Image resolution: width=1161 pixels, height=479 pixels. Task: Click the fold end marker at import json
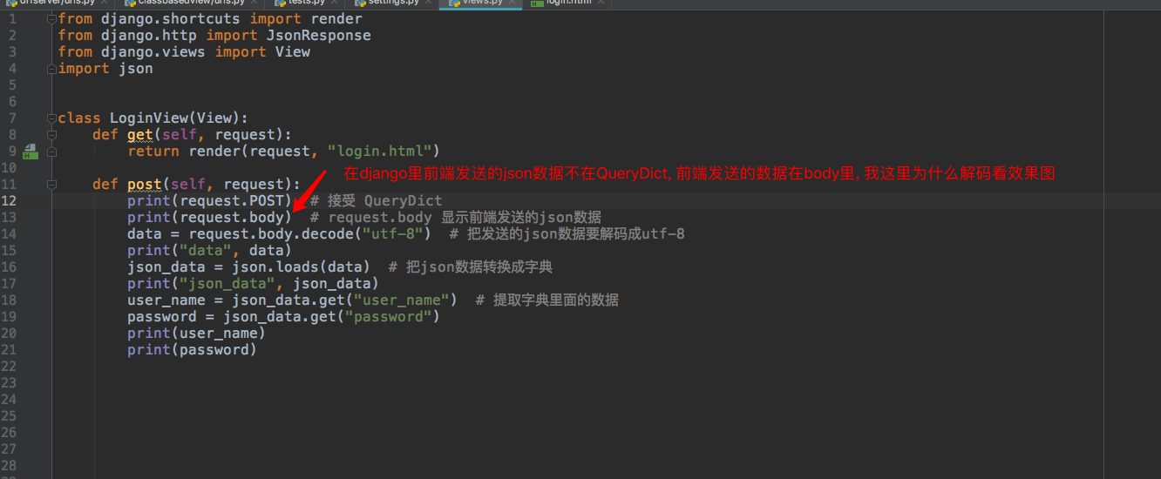[x=52, y=68]
